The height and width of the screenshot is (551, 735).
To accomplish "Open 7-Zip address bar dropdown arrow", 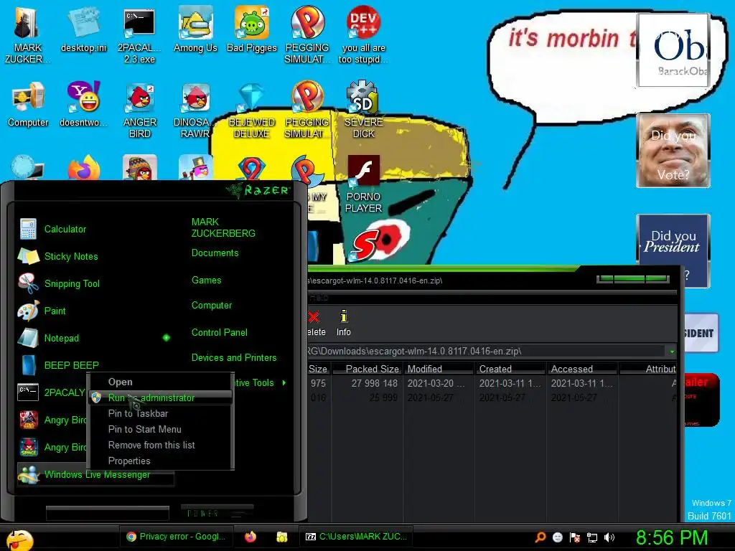I will point(672,352).
